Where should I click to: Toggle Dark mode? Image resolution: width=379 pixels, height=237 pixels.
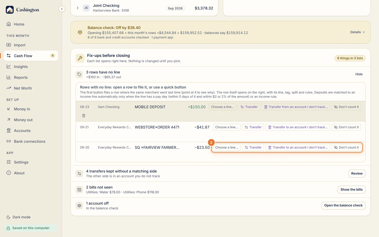coord(18,217)
